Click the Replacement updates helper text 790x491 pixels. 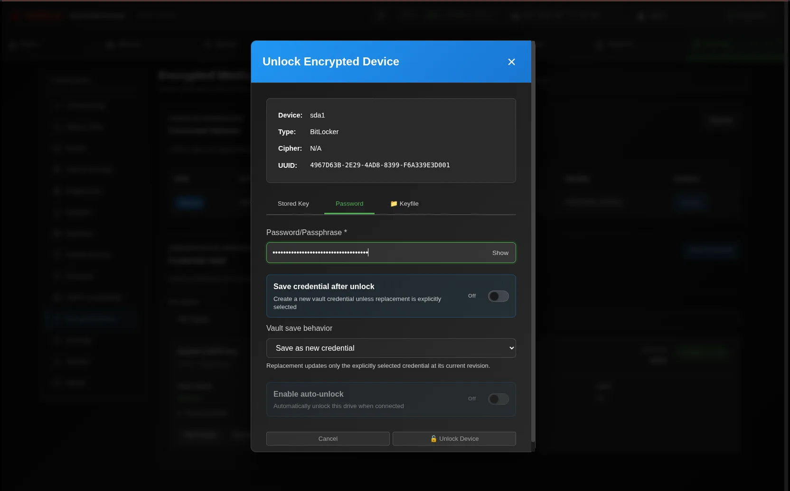point(378,366)
